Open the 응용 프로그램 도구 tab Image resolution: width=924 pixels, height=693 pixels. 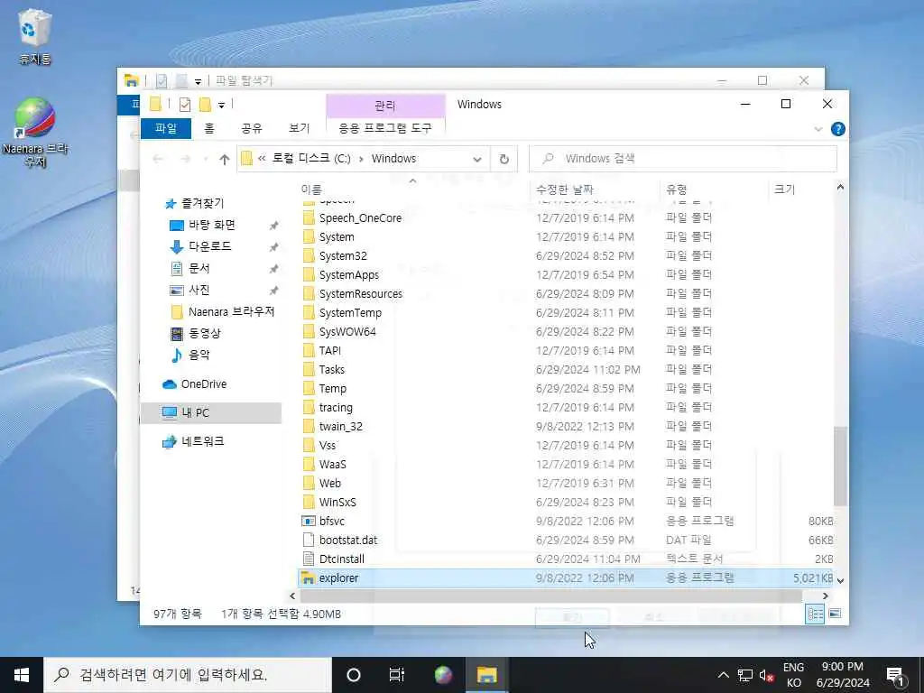click(384, 128)
